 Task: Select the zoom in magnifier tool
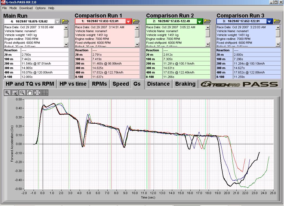7,93
